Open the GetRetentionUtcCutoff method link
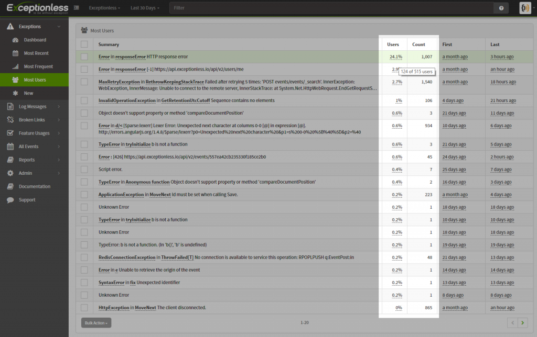This screenshot has width=537, height=337. point(185,100)
